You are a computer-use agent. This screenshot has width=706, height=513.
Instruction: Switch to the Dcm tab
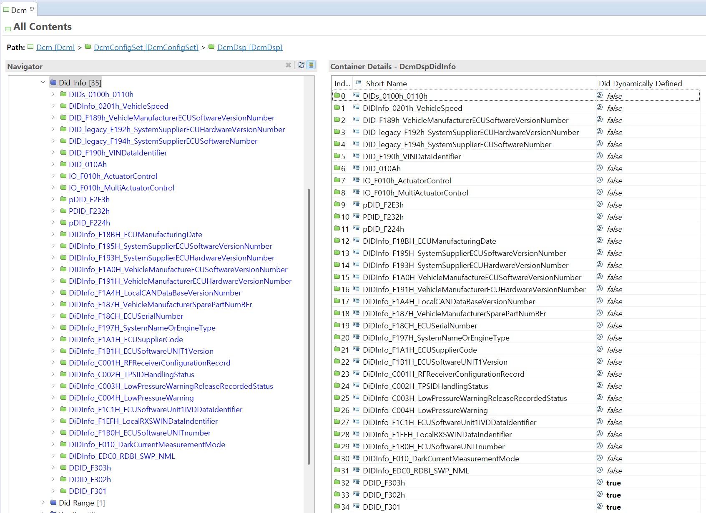click(x=18, y=10)
